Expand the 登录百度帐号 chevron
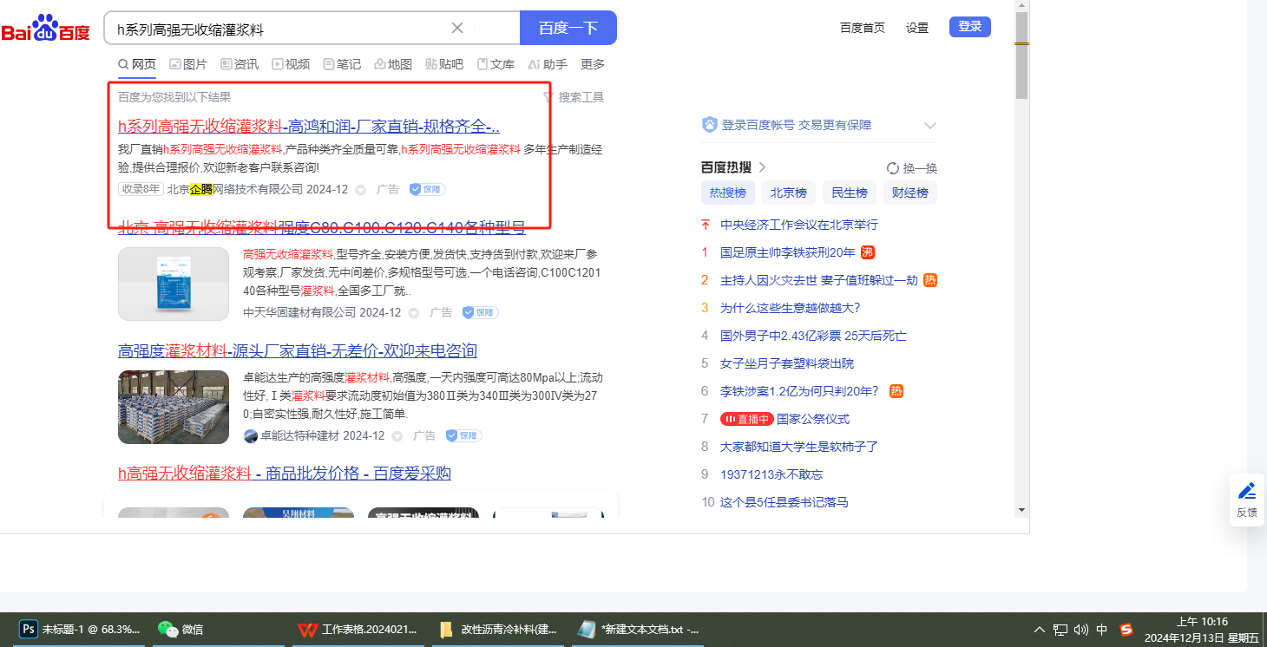This screenshot has width=1267, height=647. (x=930, y=126)
